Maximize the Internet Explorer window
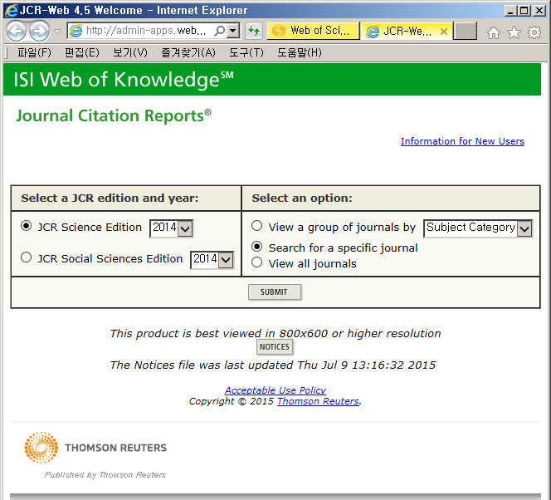 pos(524,11)
